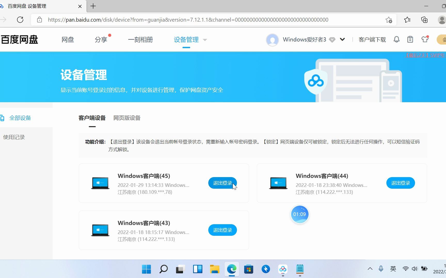Open the browser Favorites list icon
Screen dimensions: 446x278
click(x=407, y=20)
